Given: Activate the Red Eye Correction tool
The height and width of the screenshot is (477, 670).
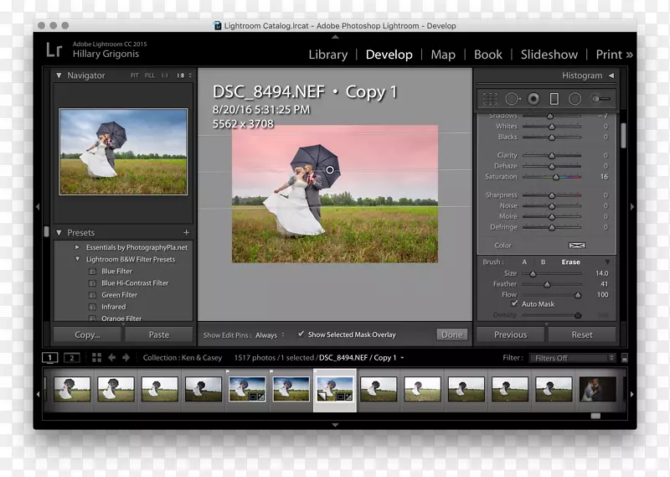Looking at the screenshot, I should [x=533, y=99].
